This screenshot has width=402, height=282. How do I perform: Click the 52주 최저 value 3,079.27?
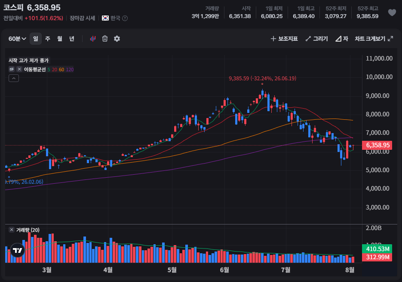click(336, 16)
